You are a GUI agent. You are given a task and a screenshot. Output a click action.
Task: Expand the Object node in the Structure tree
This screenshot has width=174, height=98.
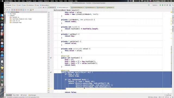(x=8, y=16)
